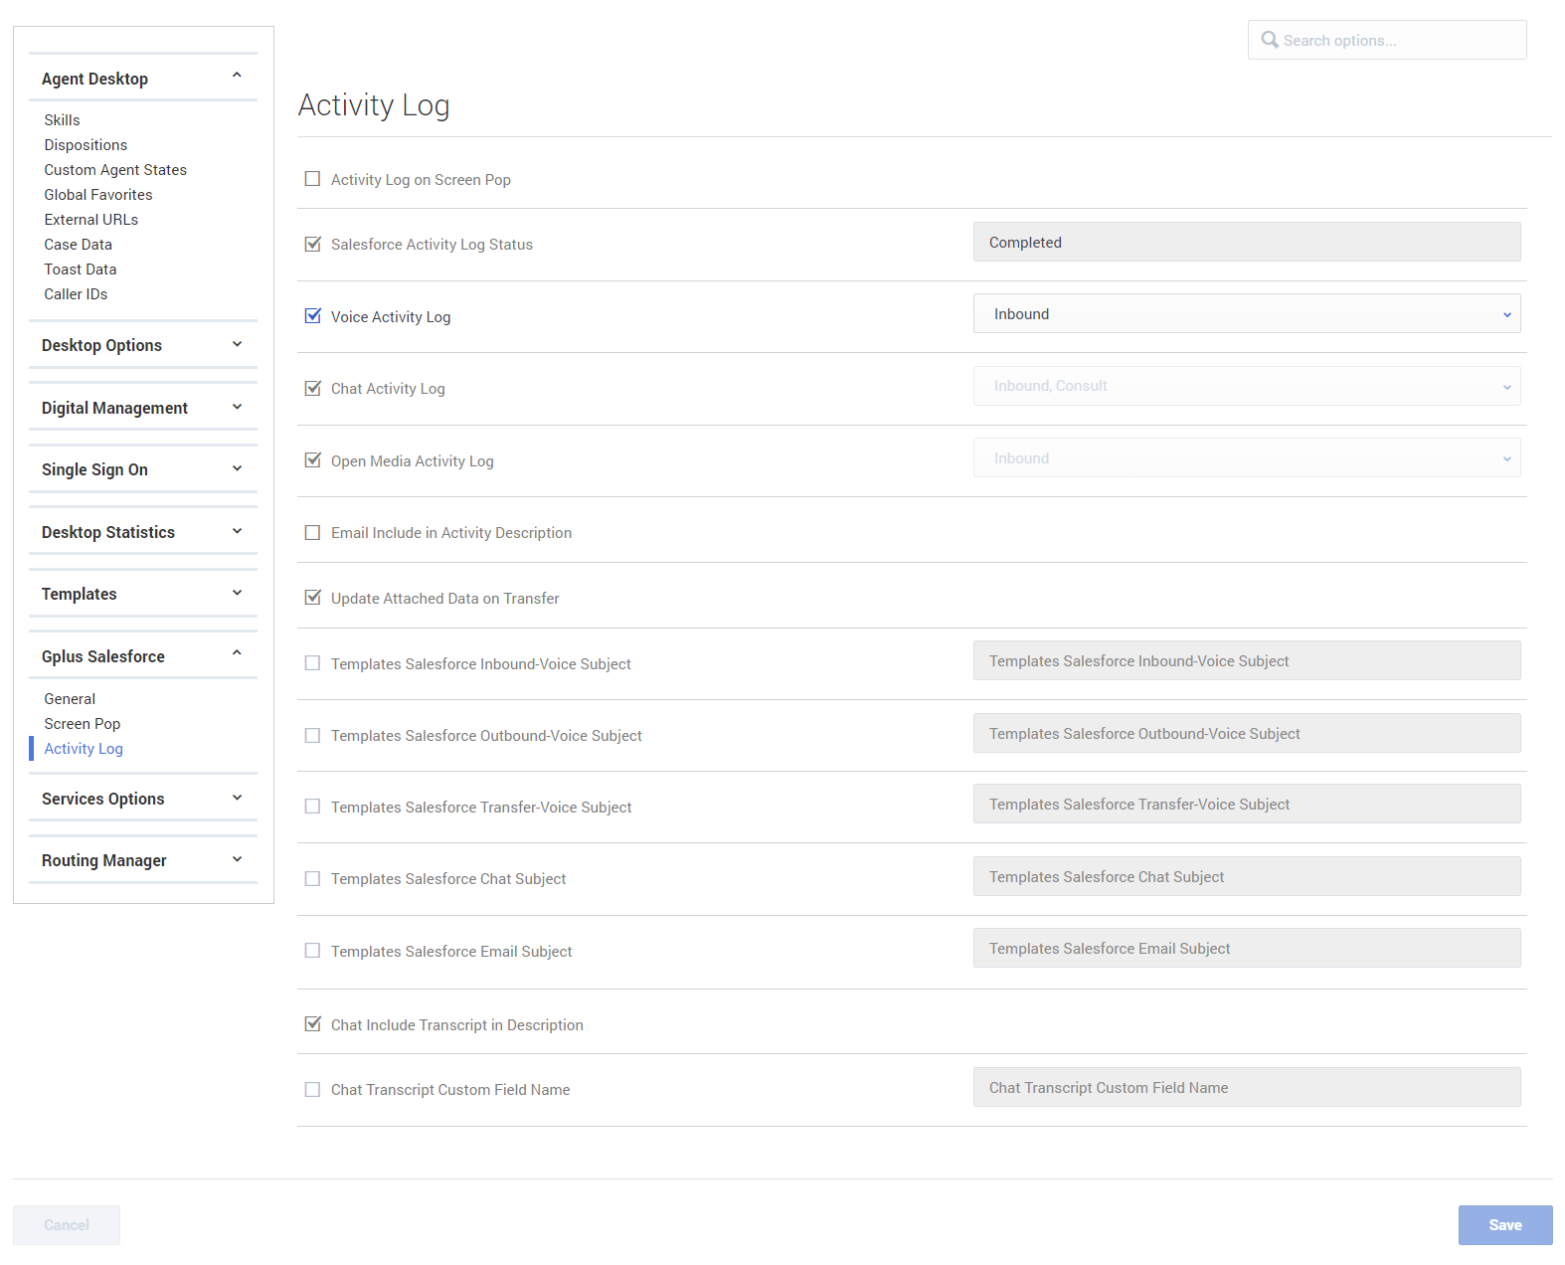Expand Routing Manager chevron arrow
The height and width of the screenshot is (1265, 1565).
point(237,859)
